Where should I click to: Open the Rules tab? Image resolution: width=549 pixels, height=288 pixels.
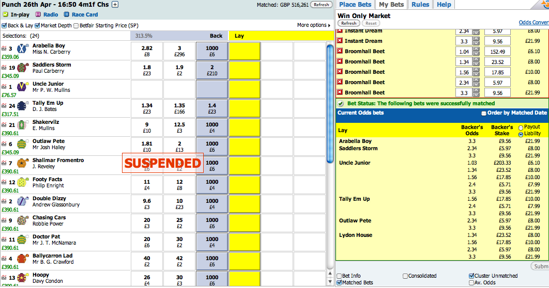point(420,5)
